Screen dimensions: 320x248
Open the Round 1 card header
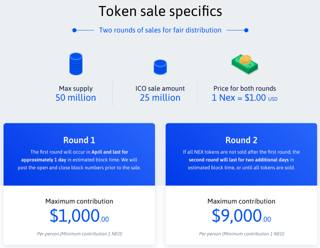point(79,140)
